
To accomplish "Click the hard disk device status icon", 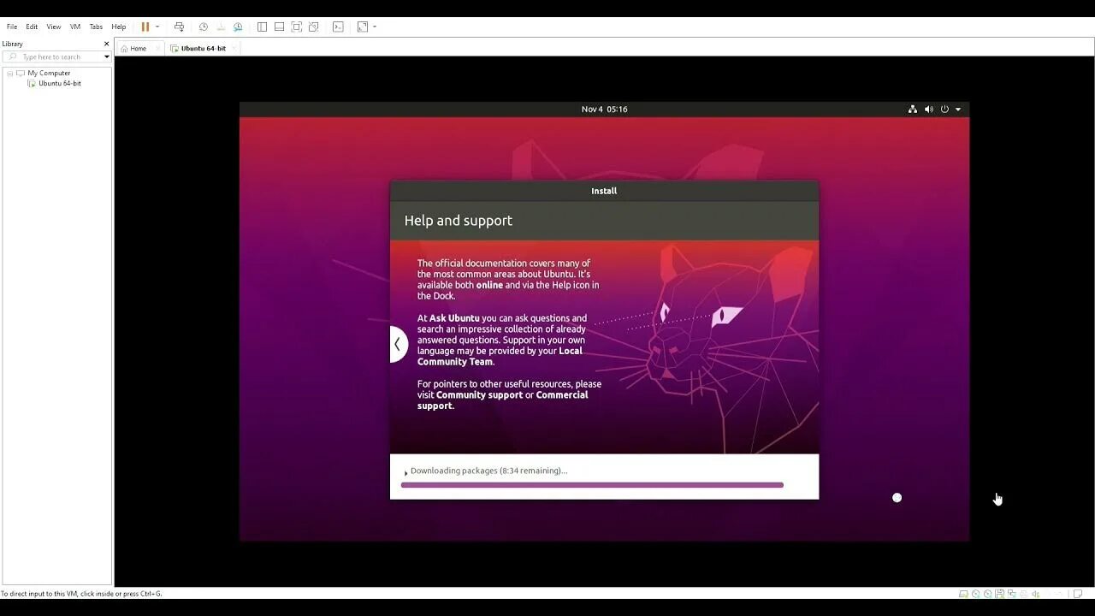I will [x=963, y=594].
